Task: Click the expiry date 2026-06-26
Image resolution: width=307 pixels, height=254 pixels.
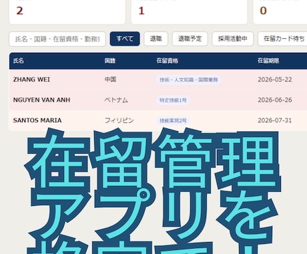Action: 275,100
